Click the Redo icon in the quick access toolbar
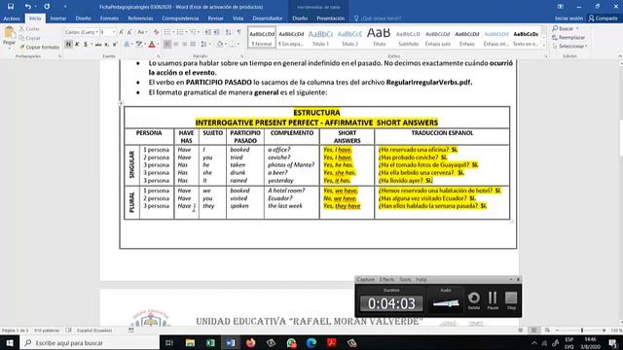Viewport: 623px width, 350px height. click(47, 7)
